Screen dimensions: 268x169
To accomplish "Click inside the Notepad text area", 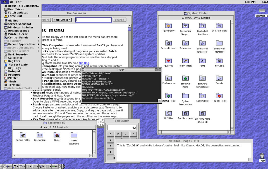I will [x=184, y=152].
